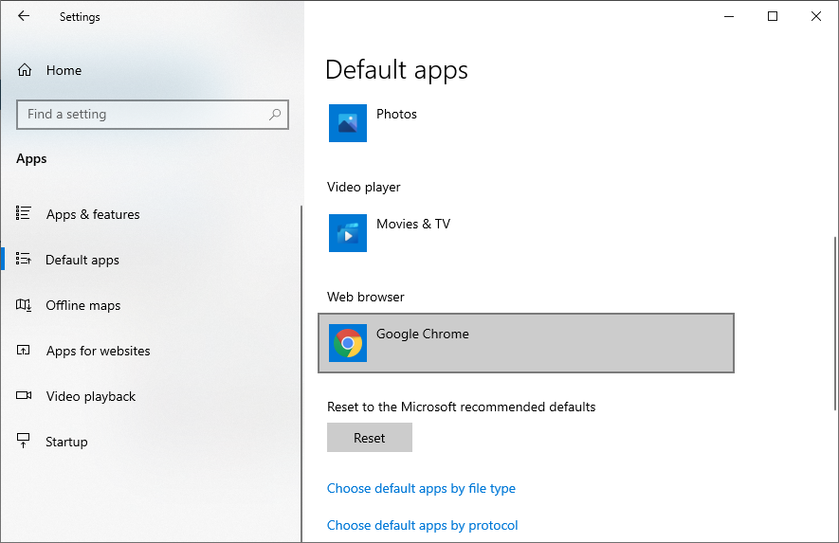Open Apps & features section
839x543 pixels.
(93, 214)
